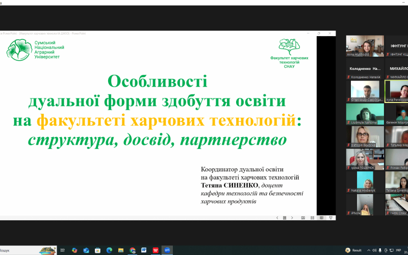408x255 pixels.
Task: Switch keyboard language УКР indicator
Action: (x=398, y=250)
